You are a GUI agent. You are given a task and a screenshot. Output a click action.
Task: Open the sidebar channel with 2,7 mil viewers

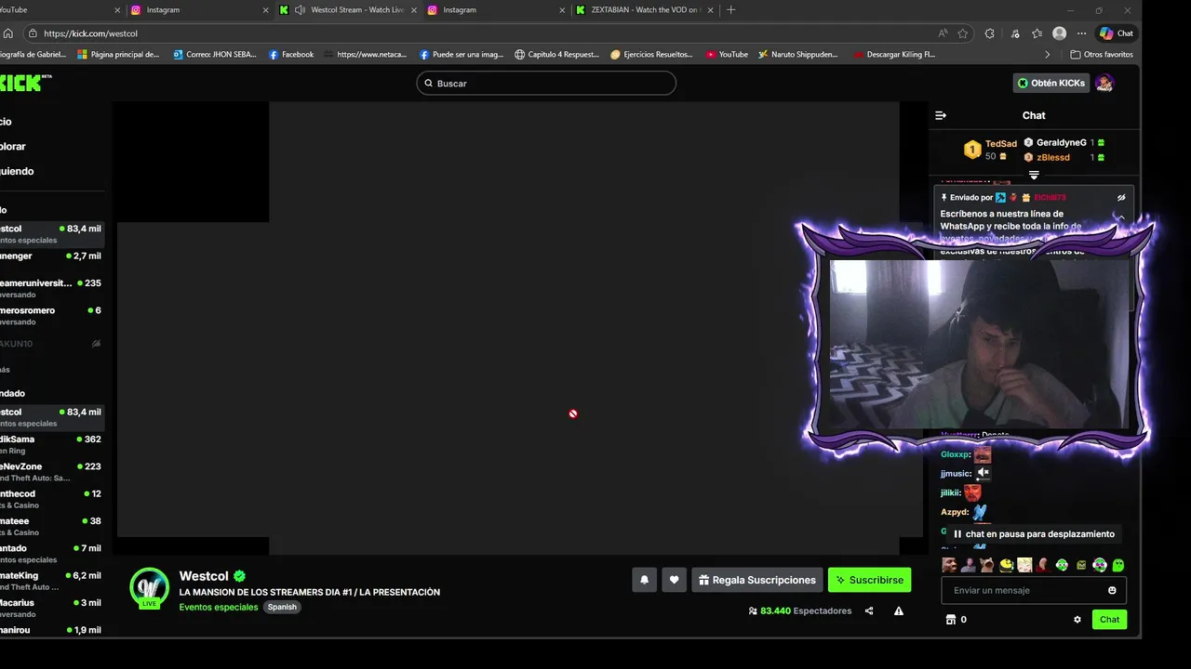click(51, 256)
